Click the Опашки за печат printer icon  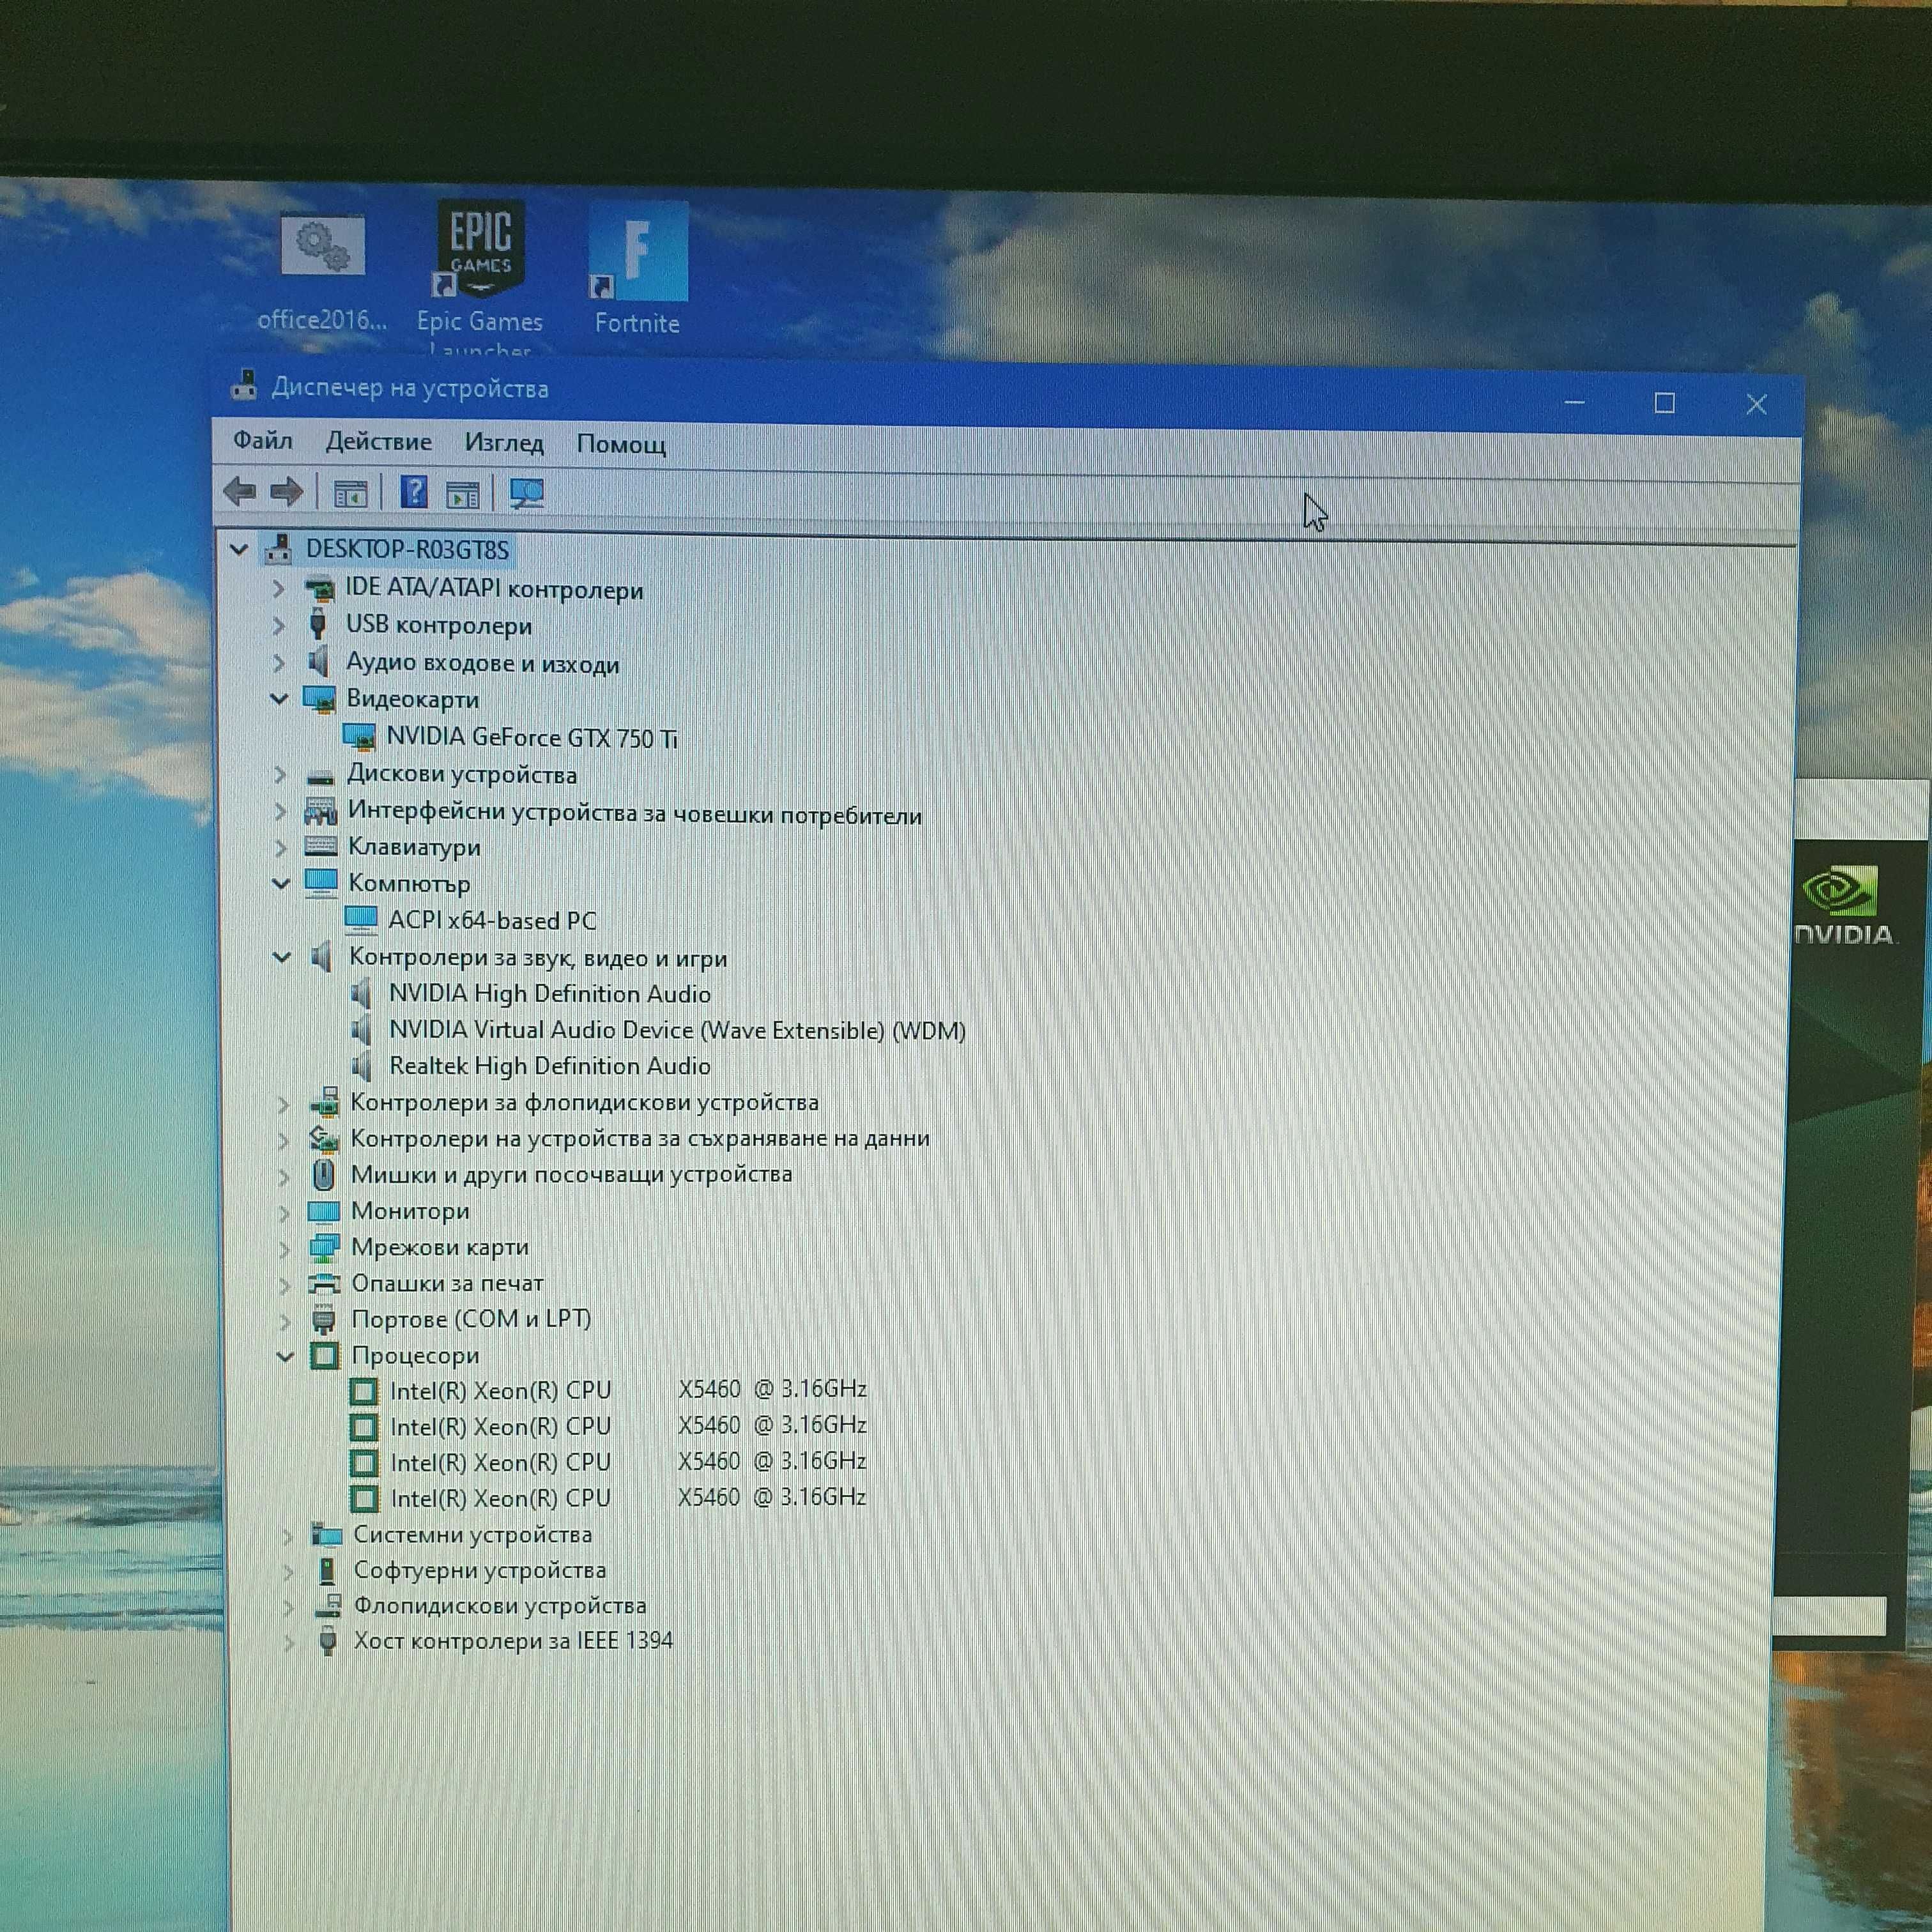[324, 1284]
